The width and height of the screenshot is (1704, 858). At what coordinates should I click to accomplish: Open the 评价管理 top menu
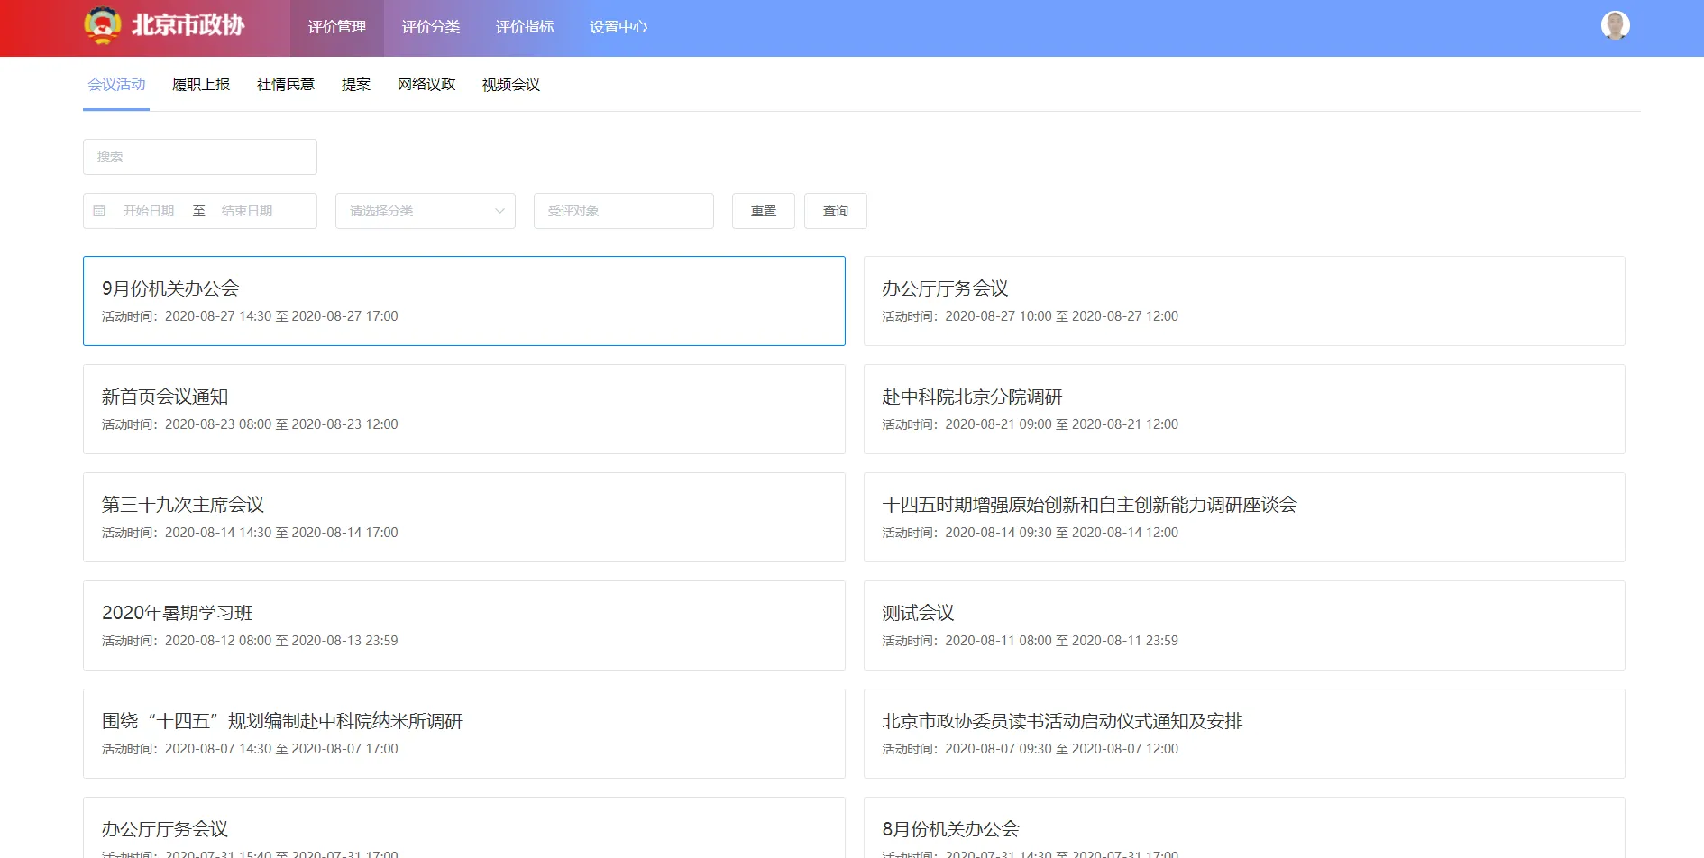337,27
